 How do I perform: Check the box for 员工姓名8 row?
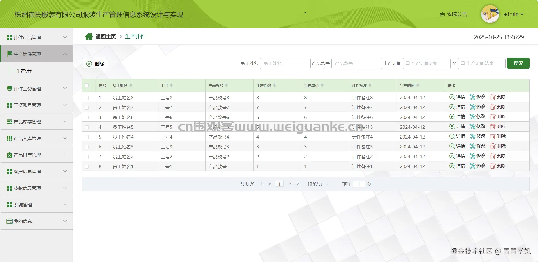point(87,98)
